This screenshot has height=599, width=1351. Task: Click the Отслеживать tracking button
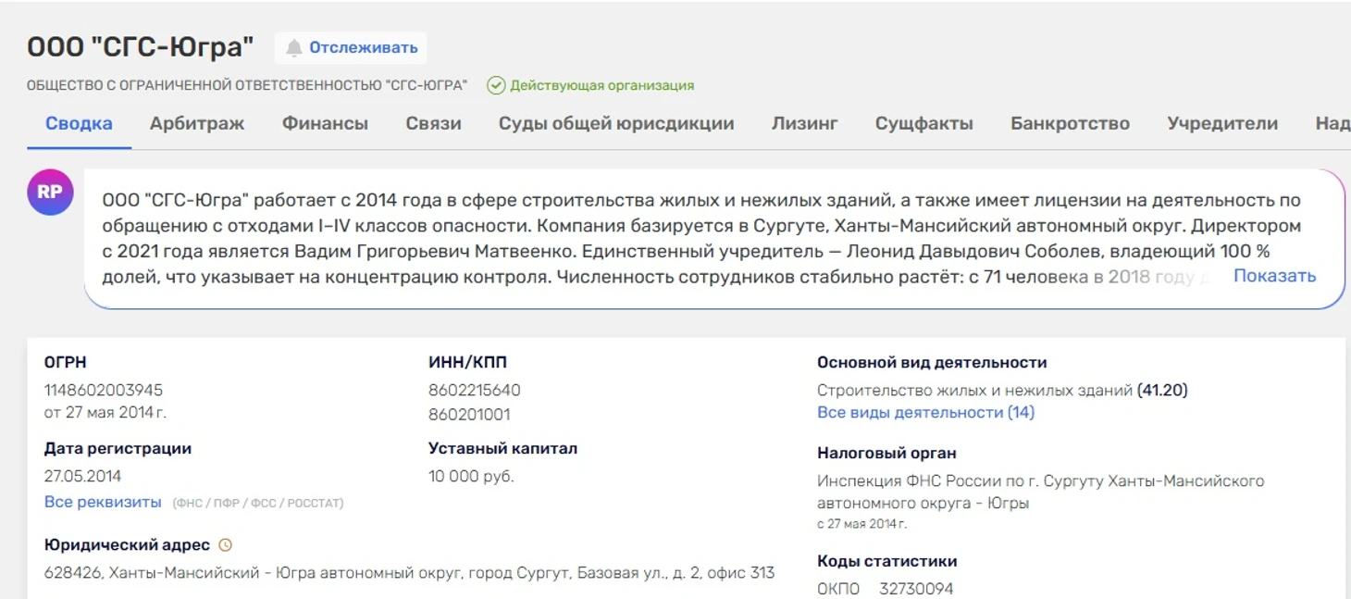(x=351, y=47)
